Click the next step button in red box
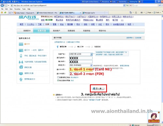163x126 pixels. tap(98, 88)
